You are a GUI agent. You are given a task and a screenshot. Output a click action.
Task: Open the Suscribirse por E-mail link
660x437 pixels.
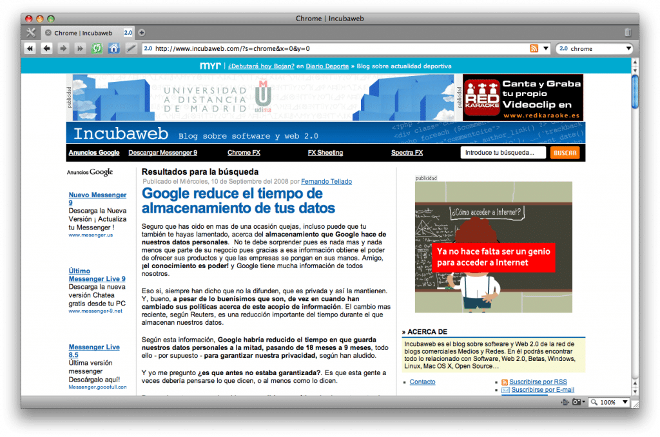(543, 390)
